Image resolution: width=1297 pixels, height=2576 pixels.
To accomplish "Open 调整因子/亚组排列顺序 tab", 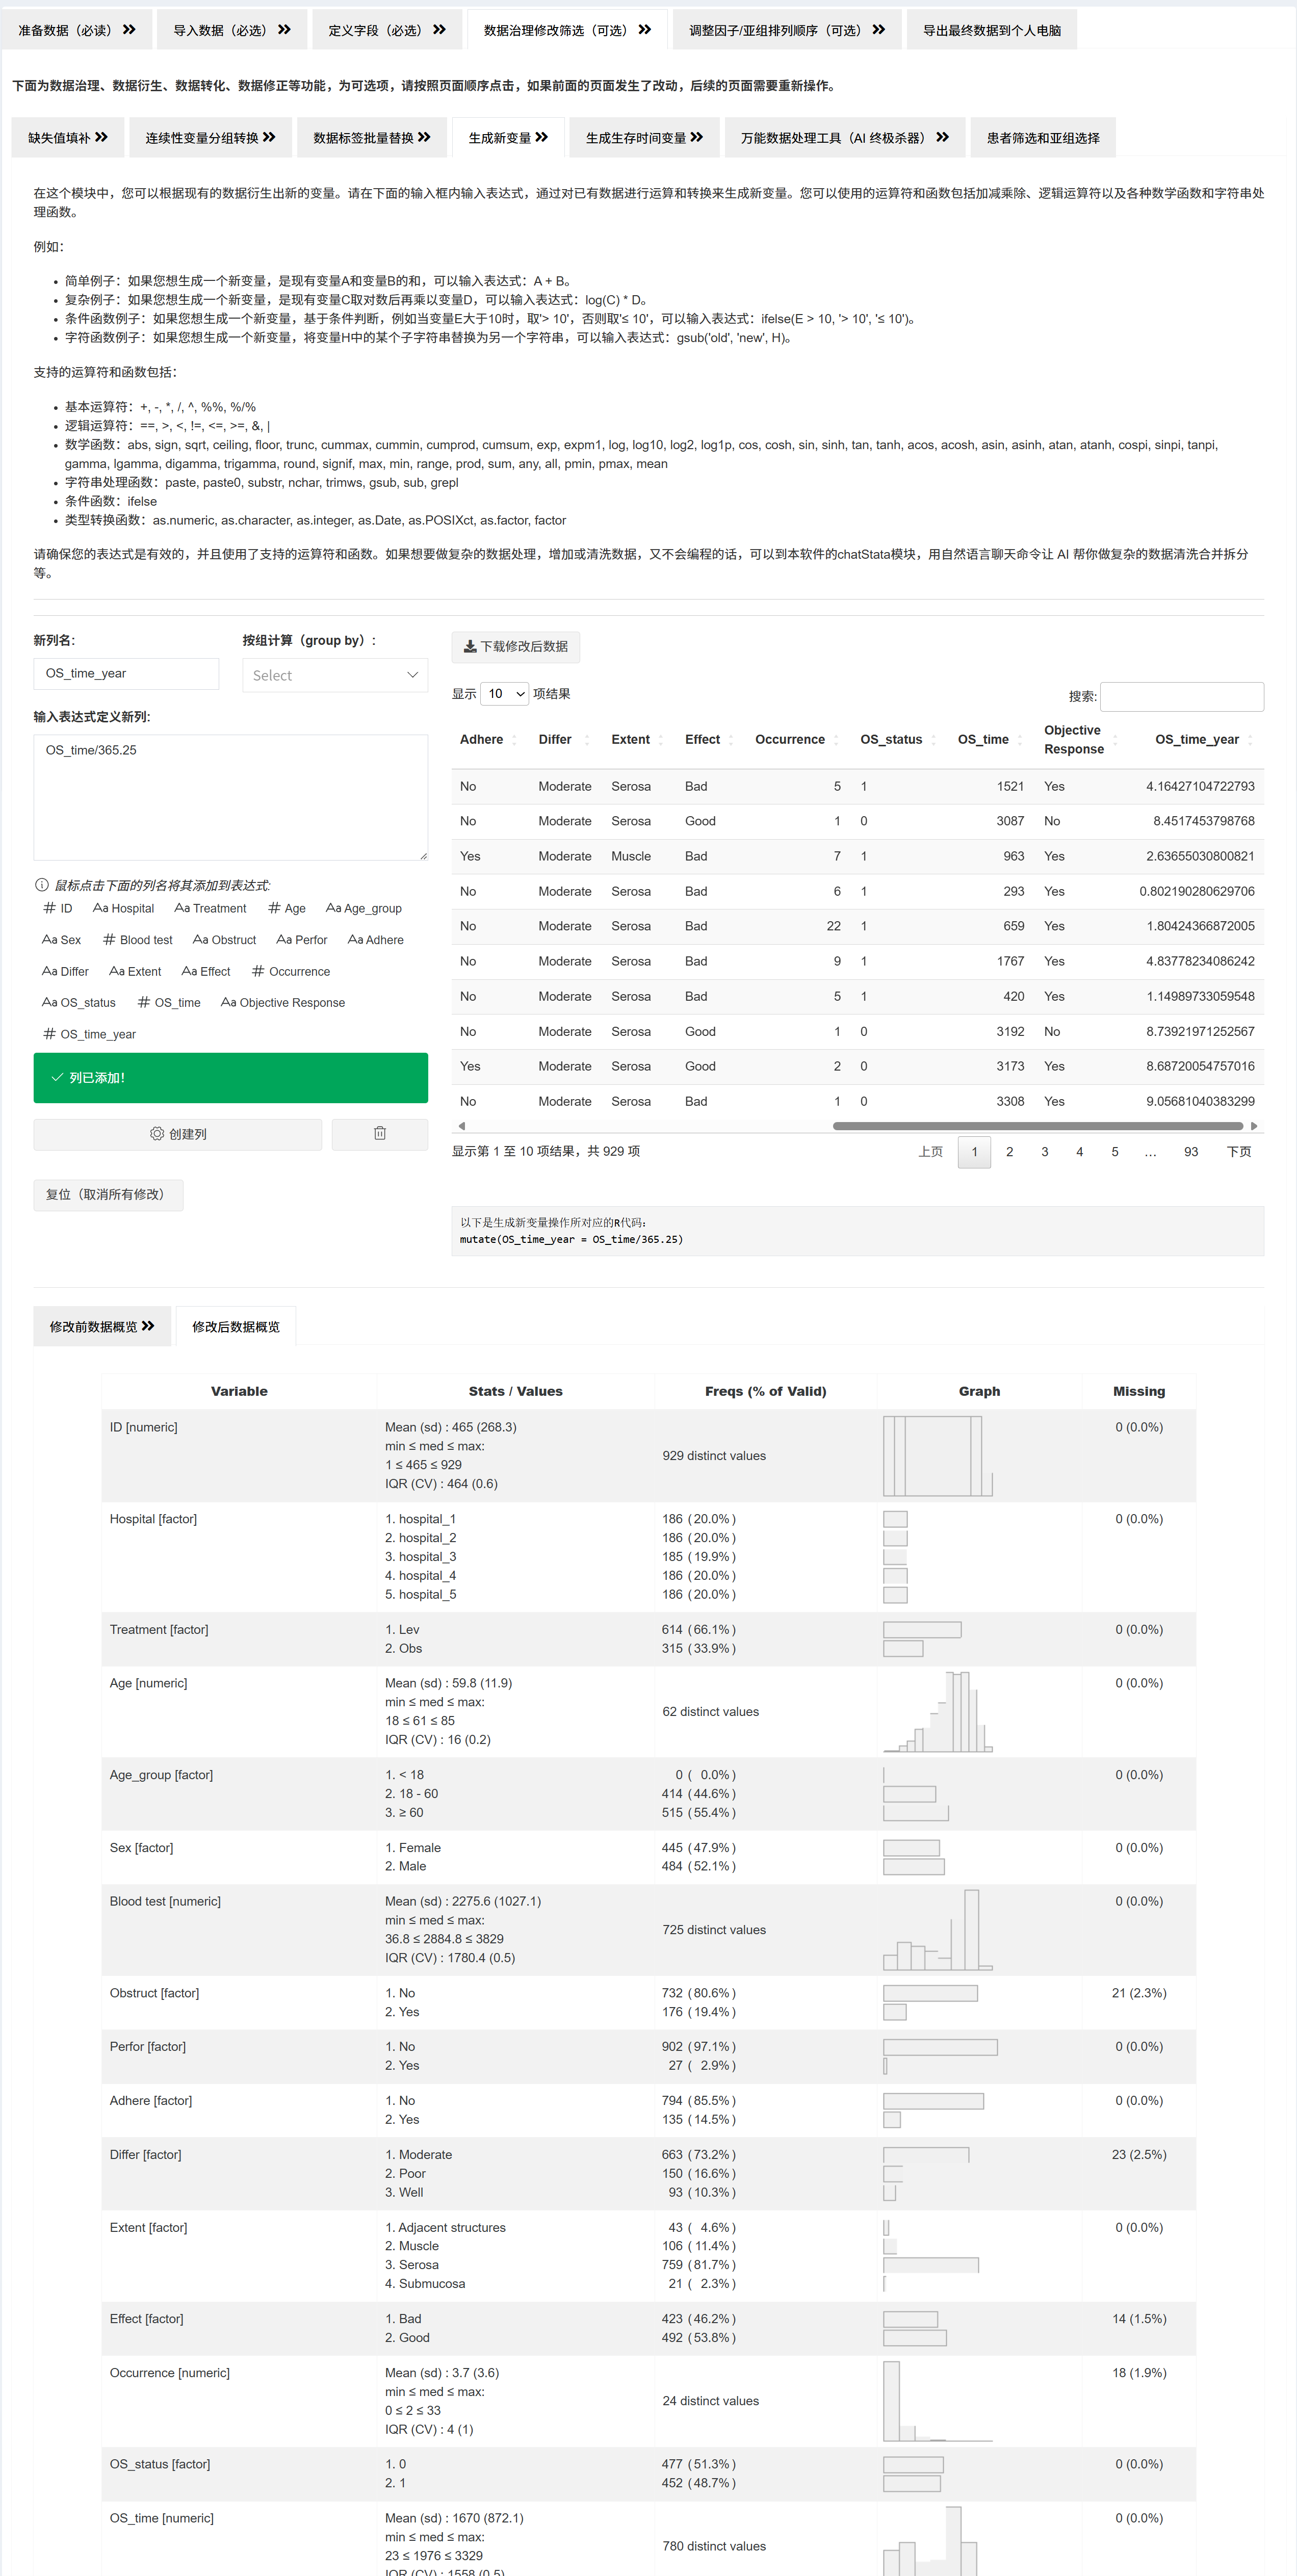I will pyautogui.click(x=787, y=30).
